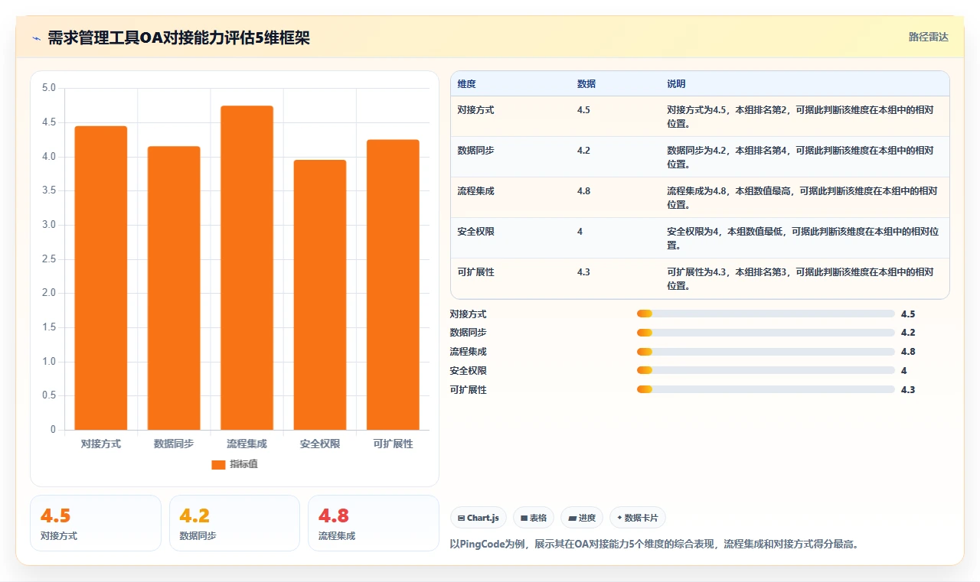Click the 表格 tag chip
The image size is (980, 582).
533,518
